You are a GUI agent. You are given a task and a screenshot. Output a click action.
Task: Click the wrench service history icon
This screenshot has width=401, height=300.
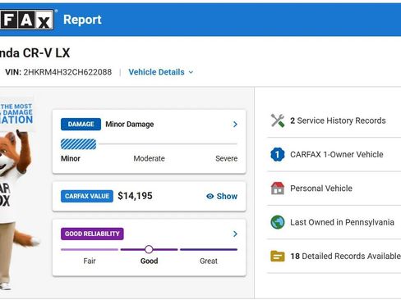pyautogui.click(x=278, y=120)
